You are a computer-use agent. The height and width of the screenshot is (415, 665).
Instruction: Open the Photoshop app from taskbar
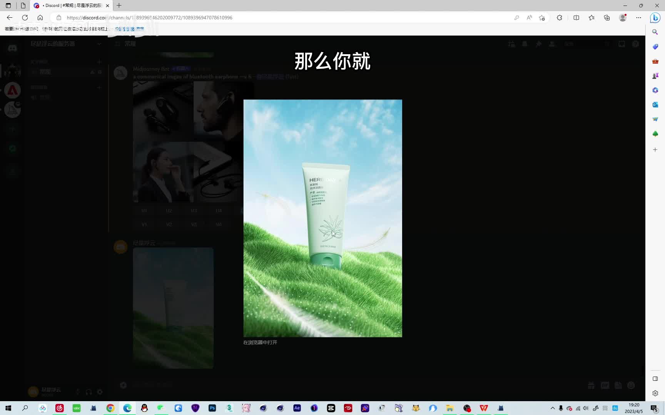point(212,408)
